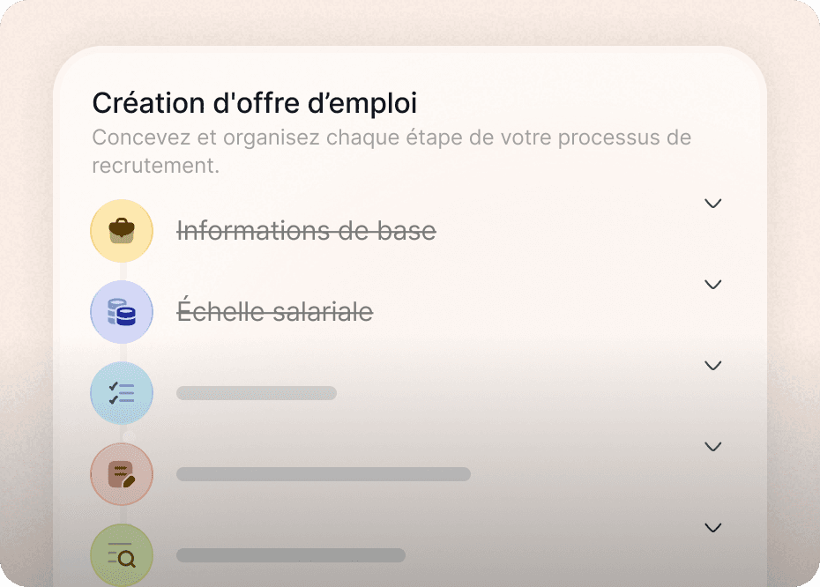Select the blue checklist step icon
The image size is (820, 587).
tap(122, 392)
